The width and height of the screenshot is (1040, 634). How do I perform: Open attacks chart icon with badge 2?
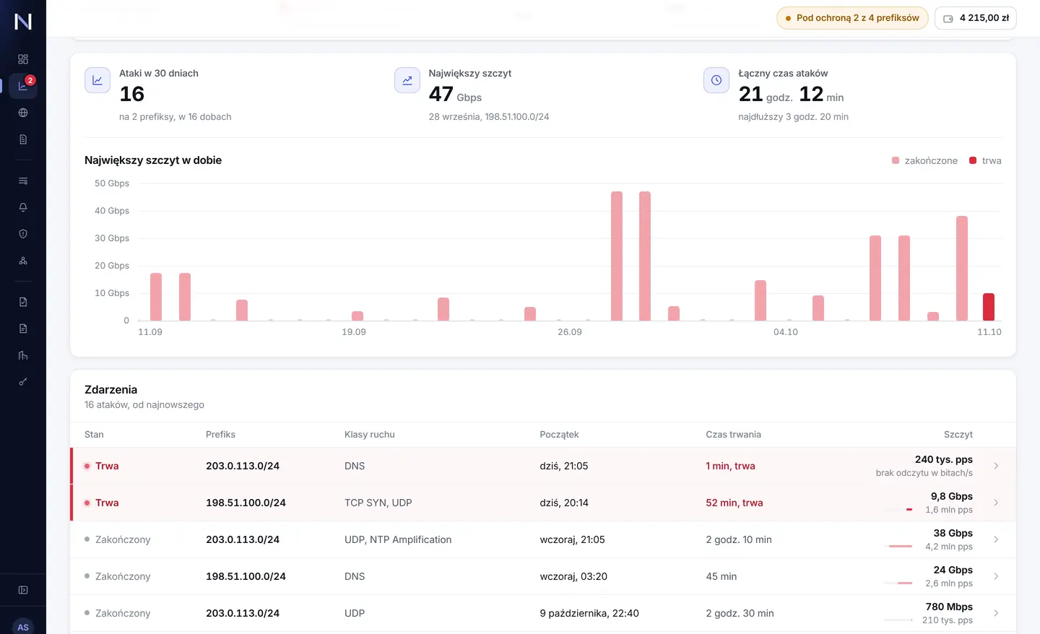tap(23, 86)
